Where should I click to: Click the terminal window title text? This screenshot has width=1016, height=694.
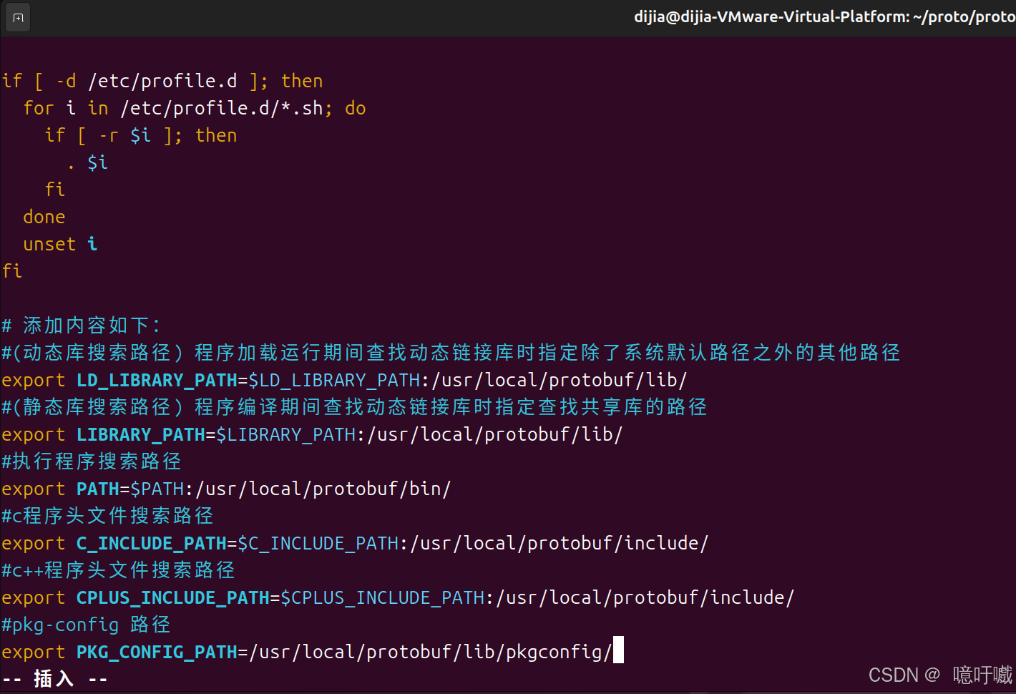(825, 16)
